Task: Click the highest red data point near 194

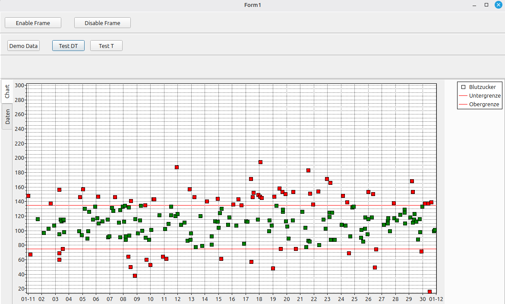Action: coord(260,162)
